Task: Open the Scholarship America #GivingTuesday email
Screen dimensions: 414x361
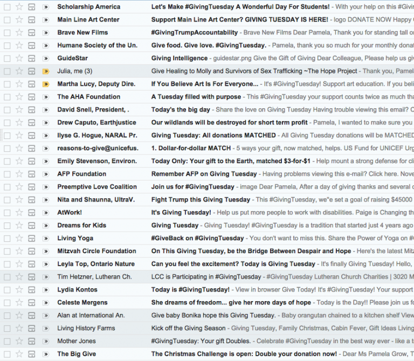Action: click(x=240, y=7)
